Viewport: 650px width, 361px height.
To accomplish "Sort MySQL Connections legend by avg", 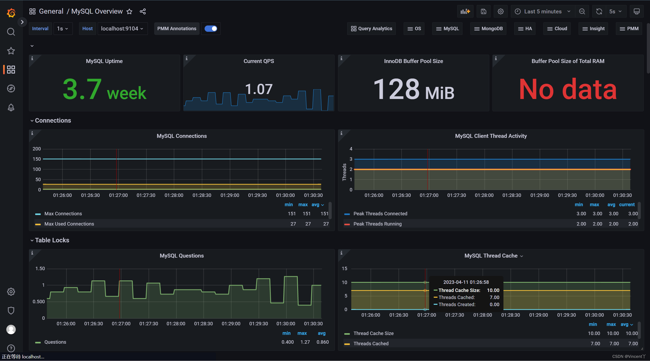I will pos(318,205).
